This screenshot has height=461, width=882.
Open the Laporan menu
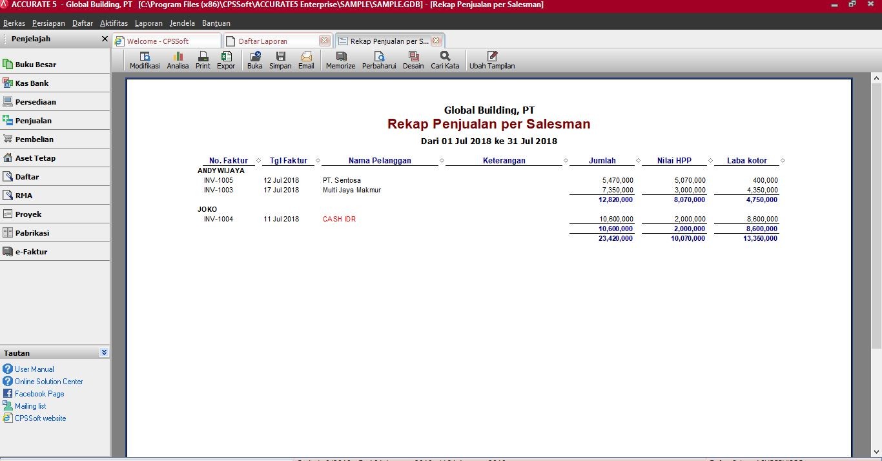[x=149, y=23]
